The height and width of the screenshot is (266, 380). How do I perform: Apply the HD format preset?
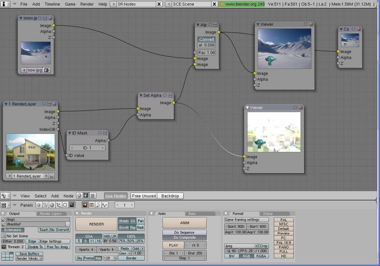coord(284,256)
